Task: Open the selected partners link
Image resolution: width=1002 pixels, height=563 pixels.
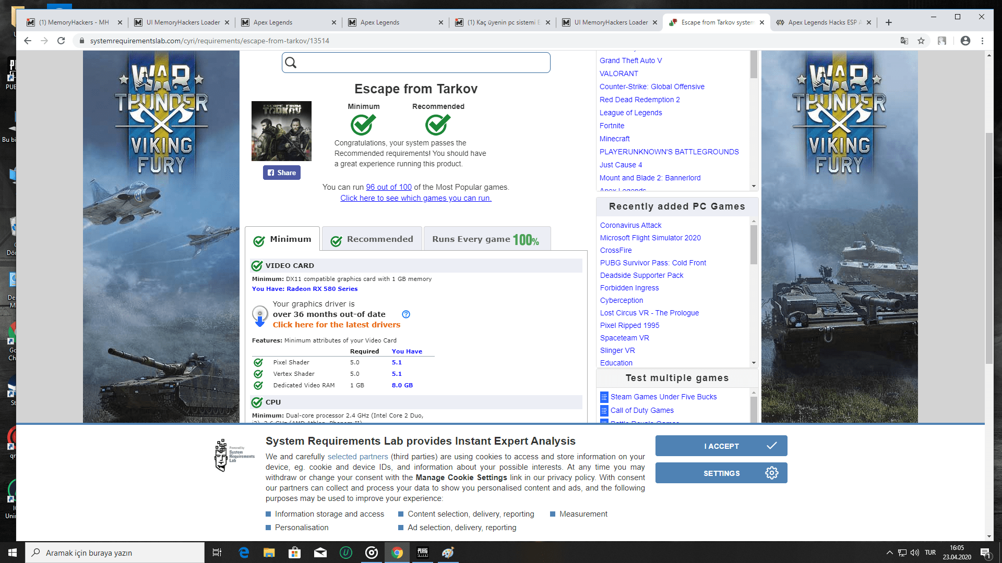Action: [357, 457]
